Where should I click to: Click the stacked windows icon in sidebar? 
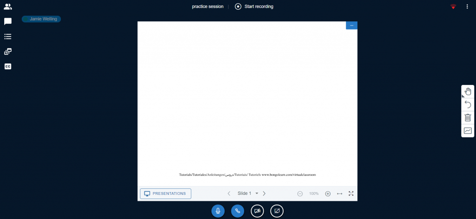(7, 52)
